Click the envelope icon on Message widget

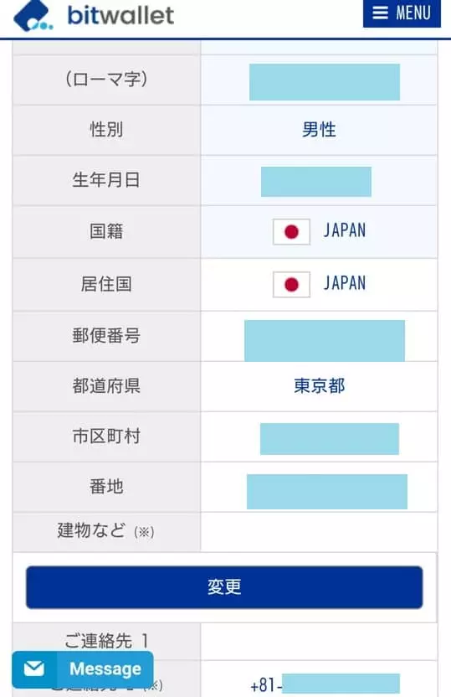pos(34,669)
